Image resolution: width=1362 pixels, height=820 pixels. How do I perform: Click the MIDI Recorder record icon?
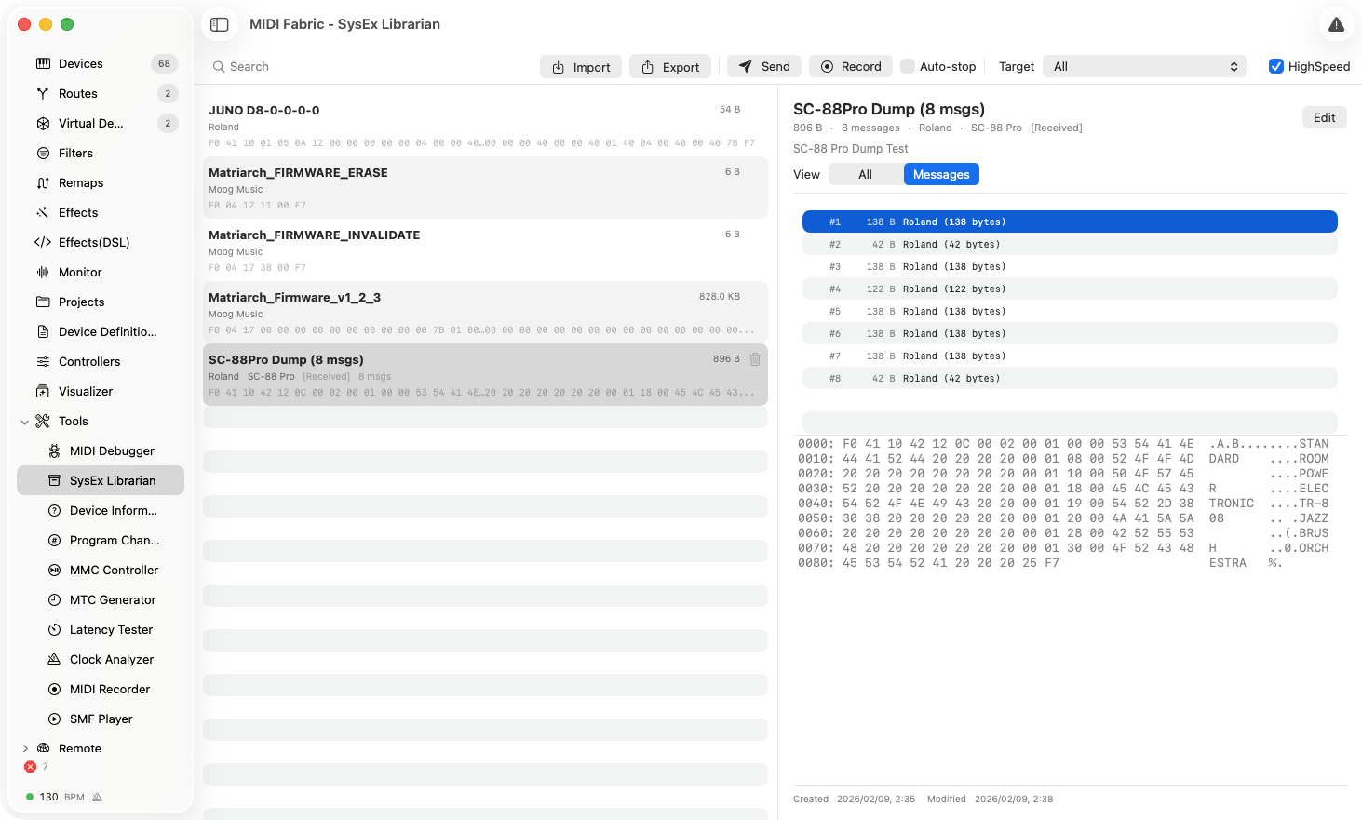click(x=54, y=689)
